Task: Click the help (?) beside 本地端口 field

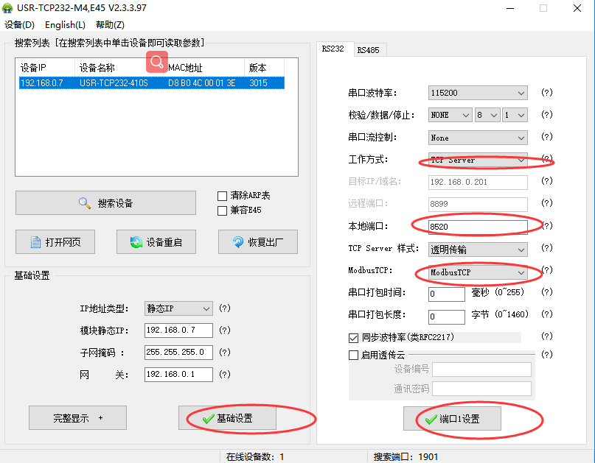Action: (546, 226)
